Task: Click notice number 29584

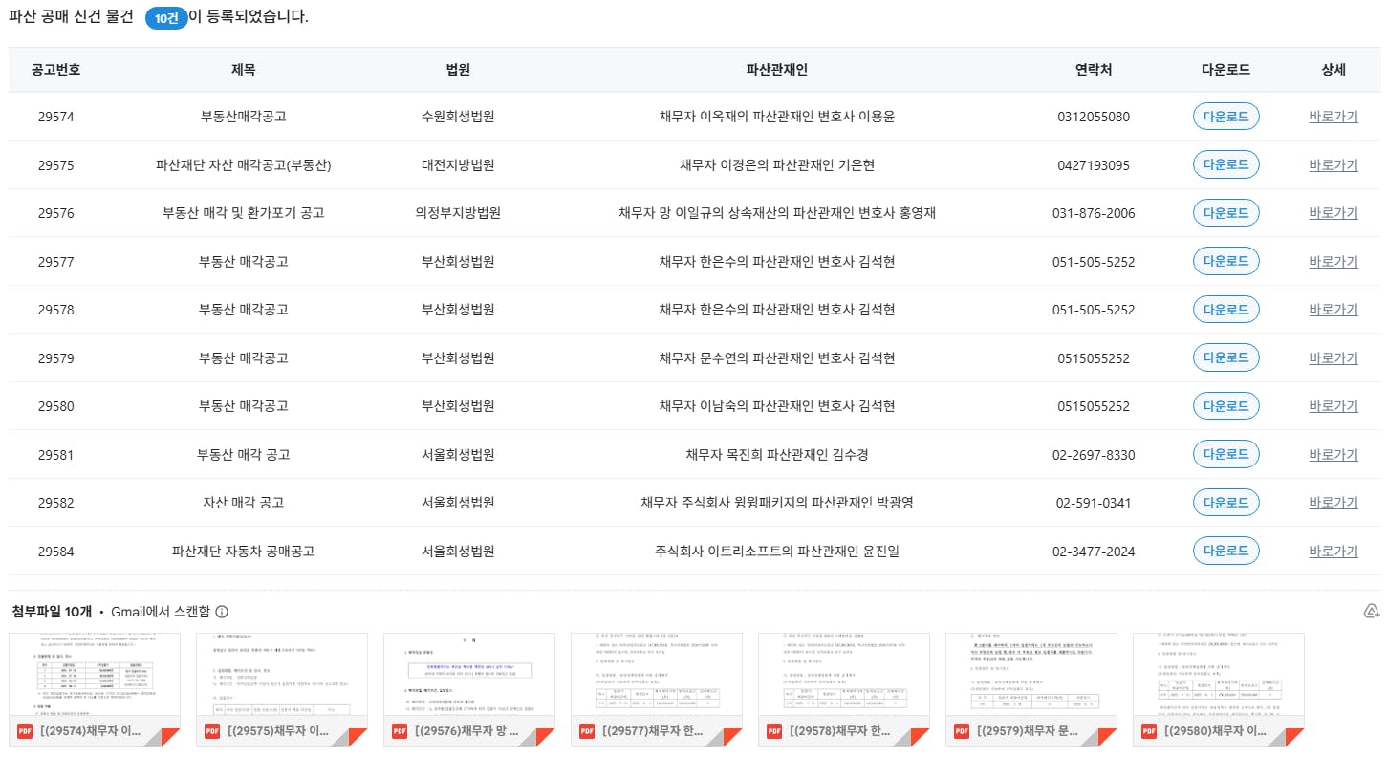Action: coord(55,551)
